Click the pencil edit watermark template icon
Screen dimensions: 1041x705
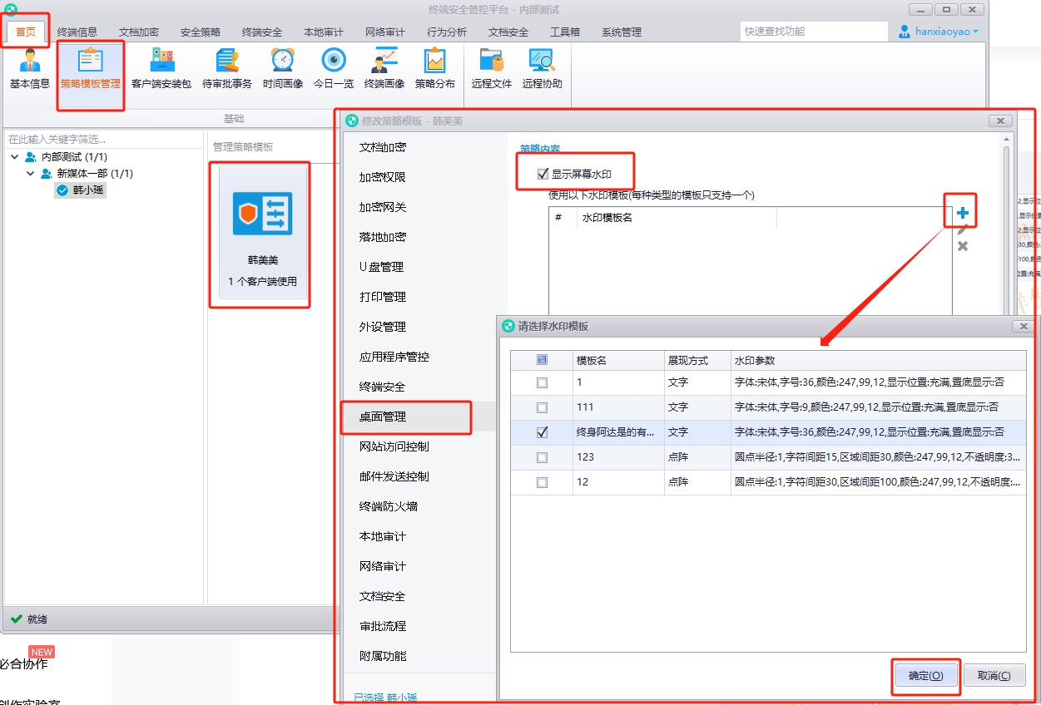coord(963,230)
